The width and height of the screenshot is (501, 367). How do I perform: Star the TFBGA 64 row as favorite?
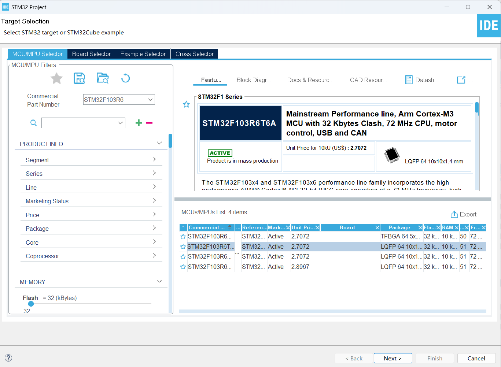pos(183,237)
